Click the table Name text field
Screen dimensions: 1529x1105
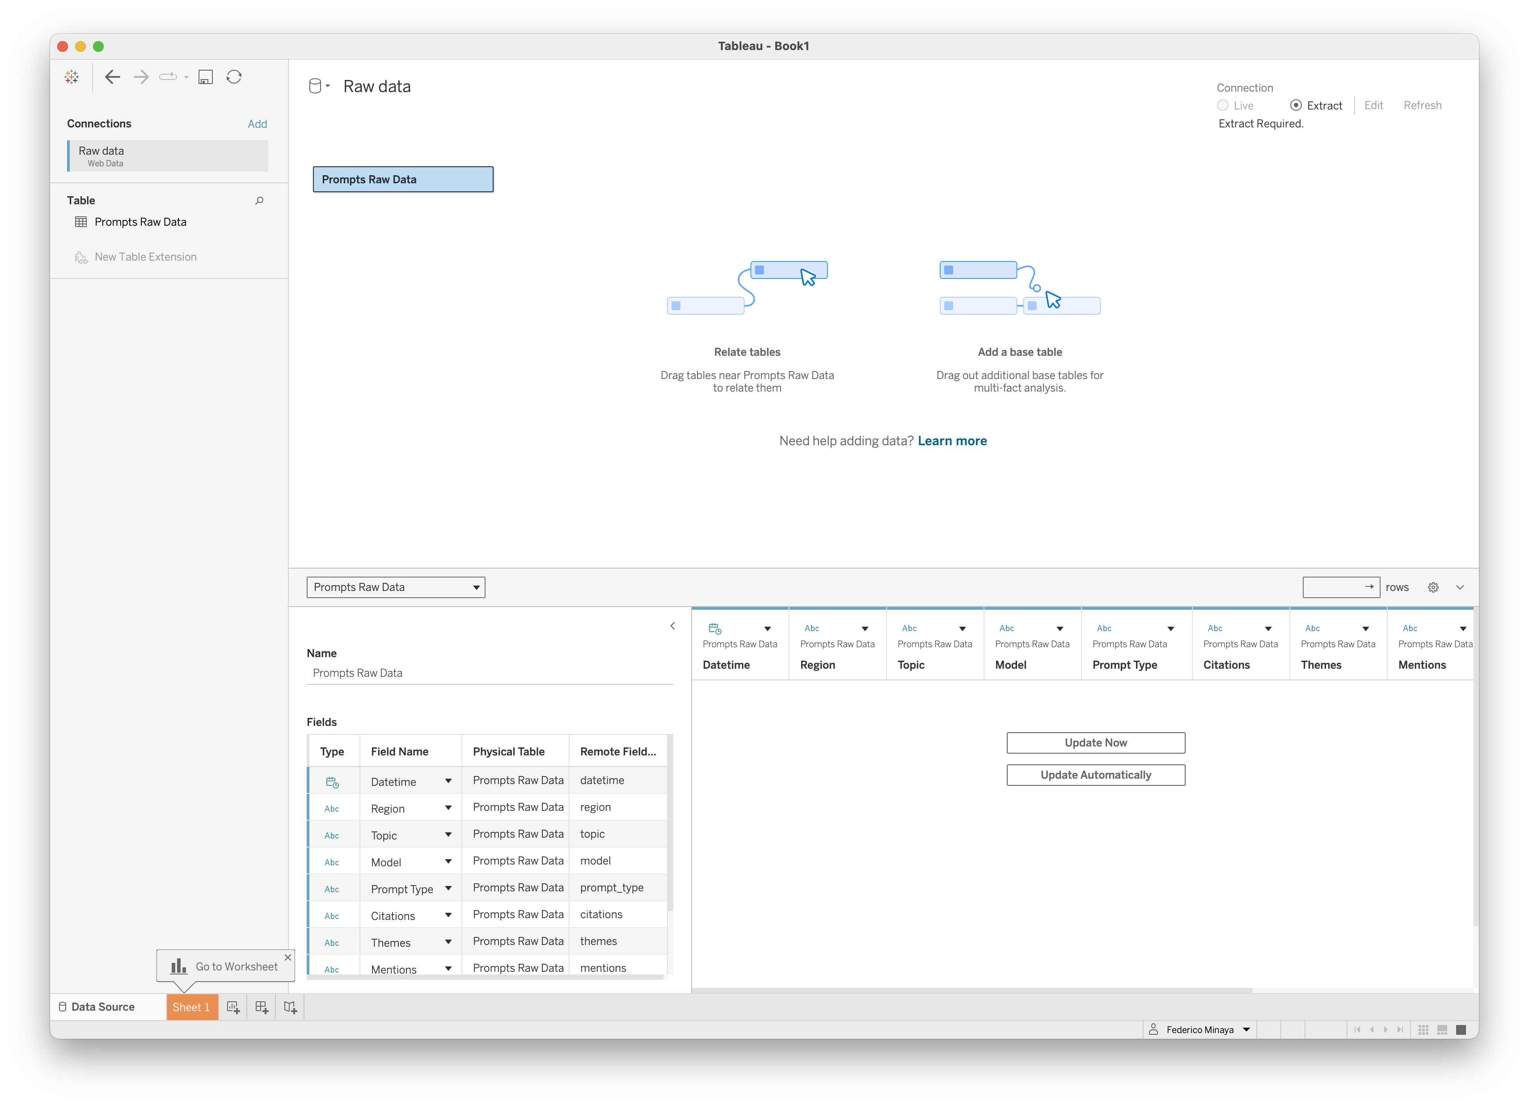[490, 673]
